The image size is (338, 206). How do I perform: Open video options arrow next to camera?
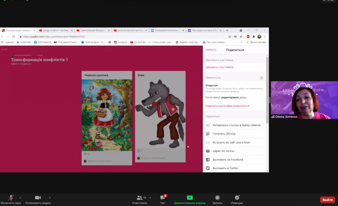pyautogui.click(x=50, y=198)
